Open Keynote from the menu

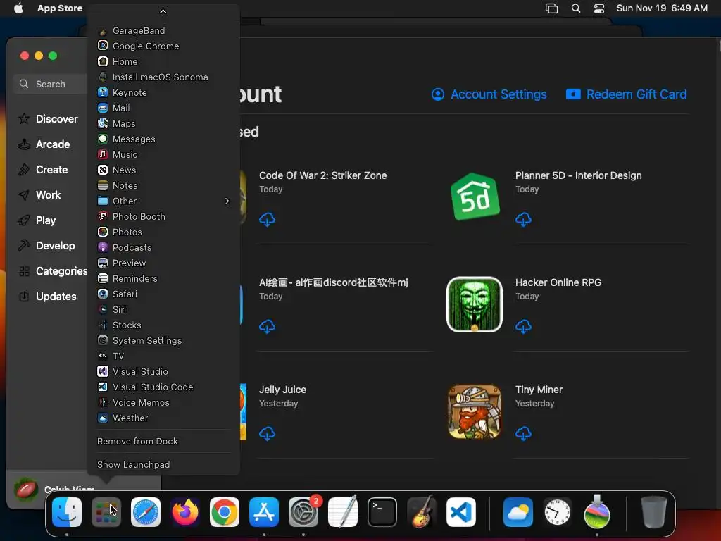point(163,92)
